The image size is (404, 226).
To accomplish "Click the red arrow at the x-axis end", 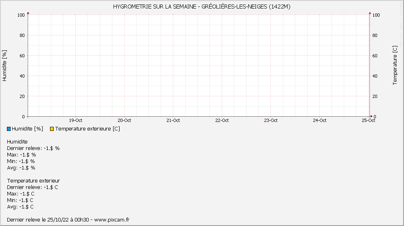I will tap(371, 117).
